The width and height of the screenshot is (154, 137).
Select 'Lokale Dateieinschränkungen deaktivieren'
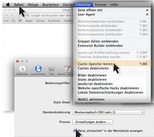[112, 92]
